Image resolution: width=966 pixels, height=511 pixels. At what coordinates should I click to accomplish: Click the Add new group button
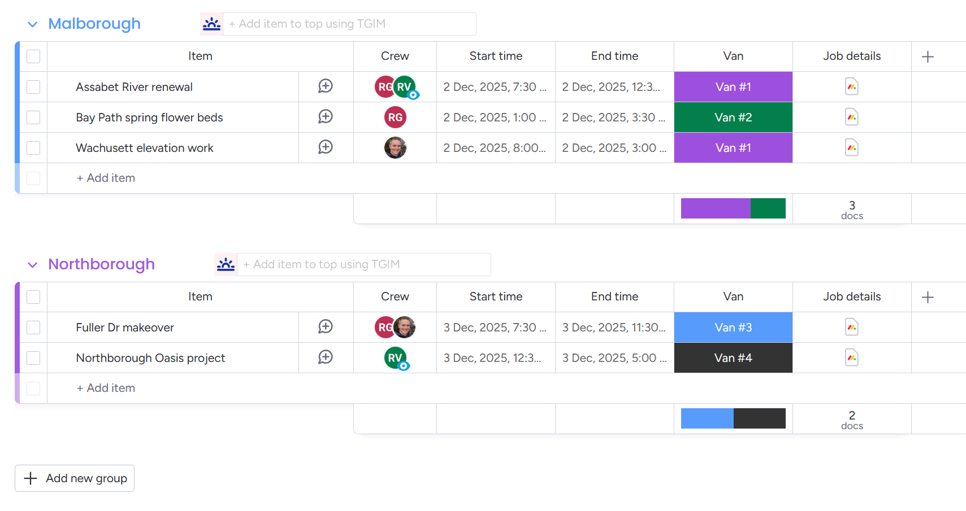[75, 478]
